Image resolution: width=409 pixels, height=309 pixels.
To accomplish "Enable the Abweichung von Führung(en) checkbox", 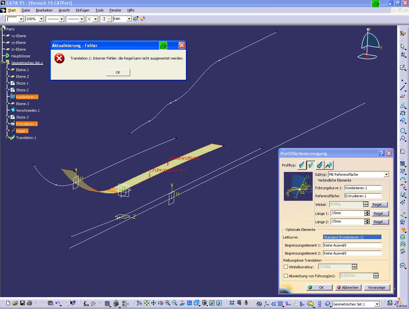I will click(x=286, y=276).
